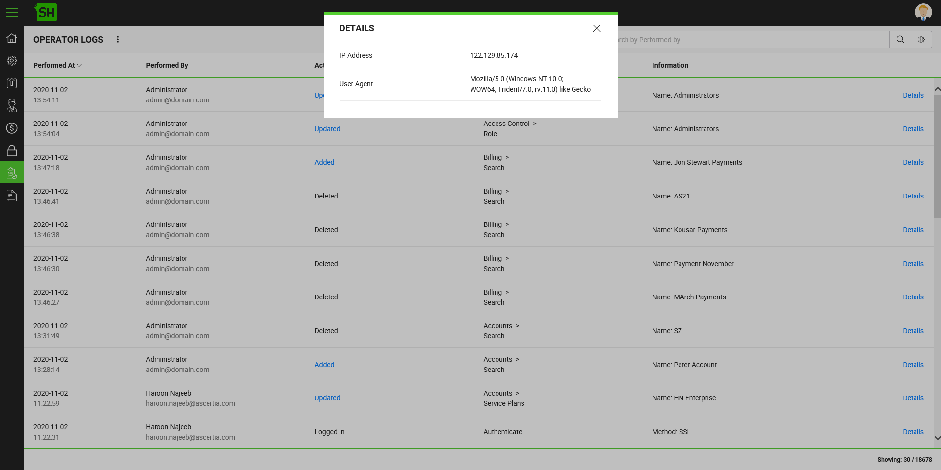The image size is (941, 470).
Task: Select the Mozilla/5.0 User Agent value text
Action: [x=530, y=84]
